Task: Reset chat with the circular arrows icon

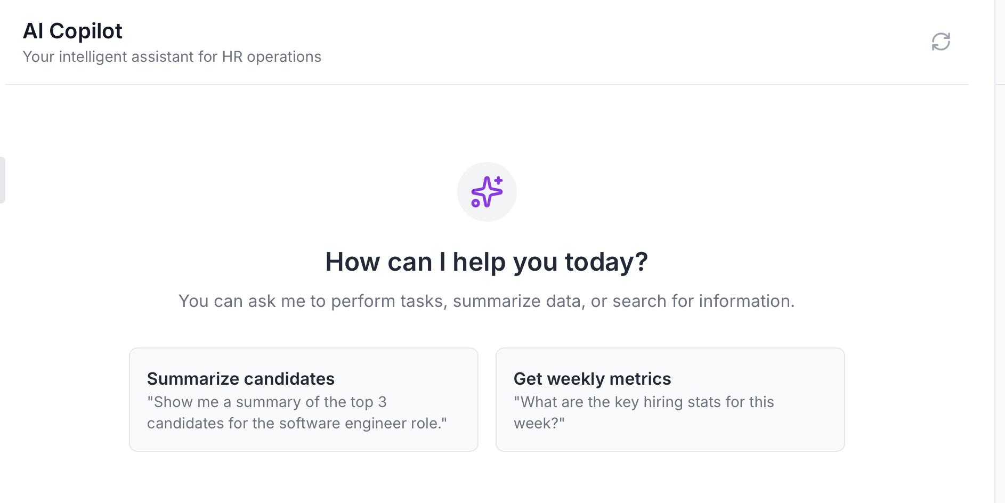Action: pyautogui.click(x=941, y=42)
